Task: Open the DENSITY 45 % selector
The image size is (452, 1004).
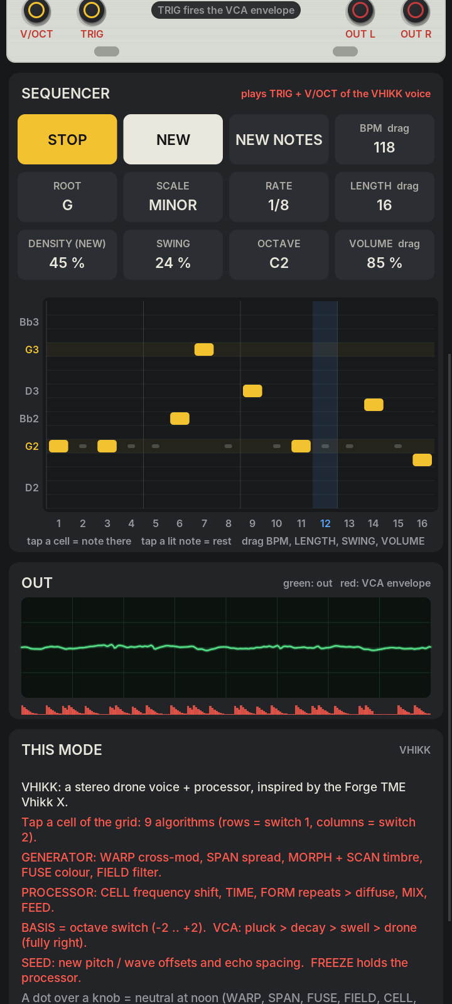Action: coord(67,255)
